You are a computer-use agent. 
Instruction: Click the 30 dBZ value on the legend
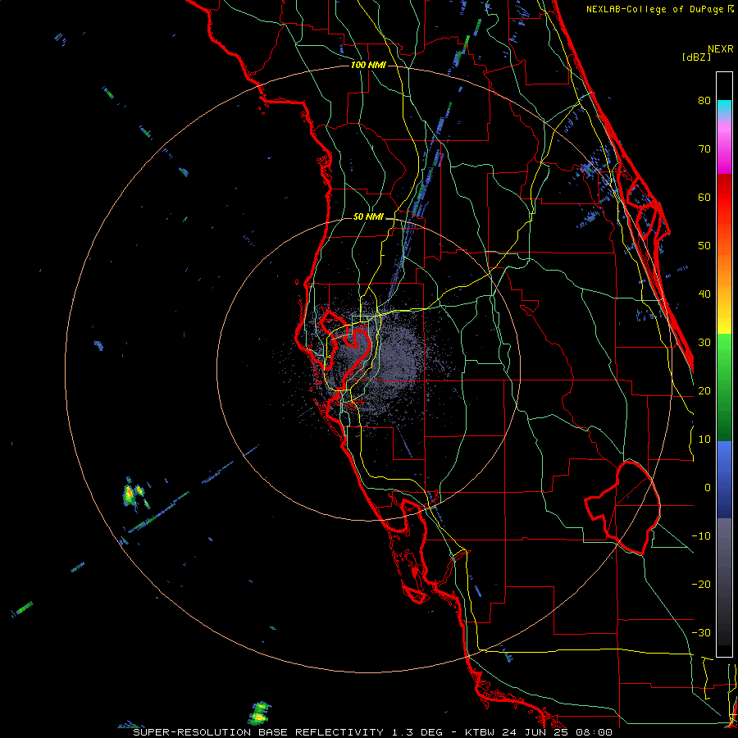click(704, 343)
